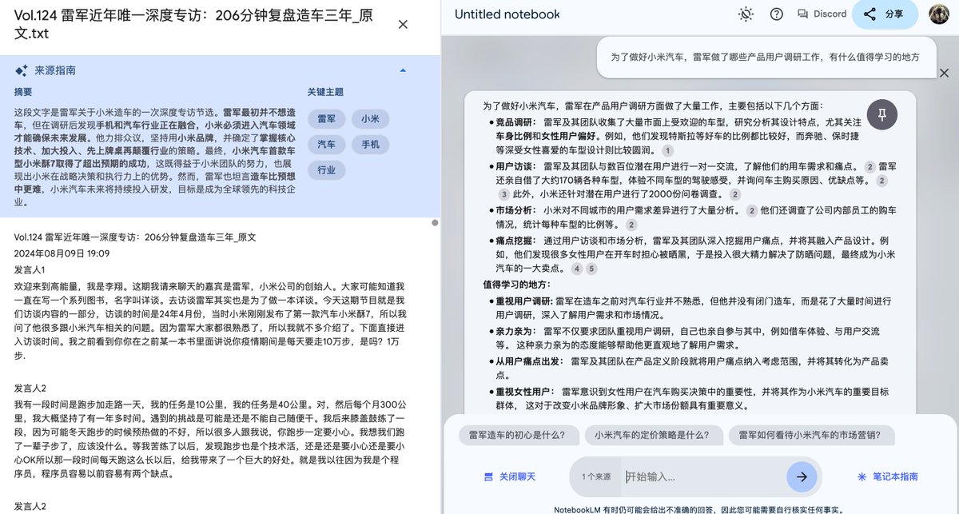Click the 竞品调研 bullet heading

point(515,122)
